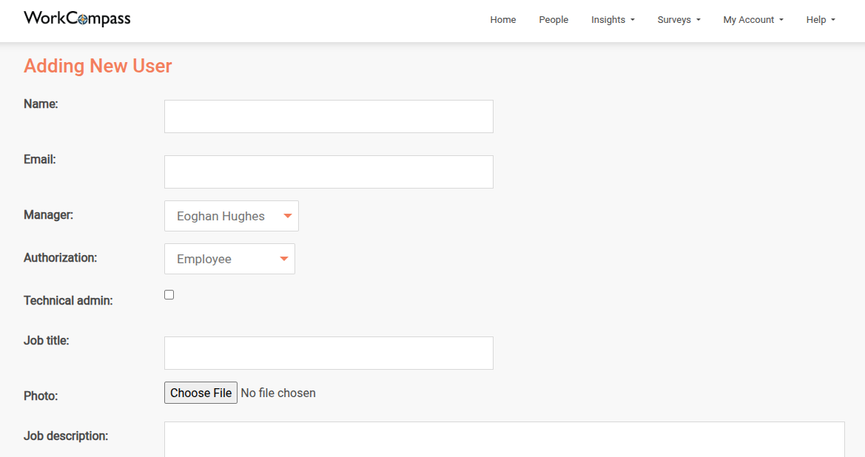Viewport: 865px width, 457px height.
Task: Open the Manager dropdown showing Eoghan Hughes
Action: coord(231,216)
